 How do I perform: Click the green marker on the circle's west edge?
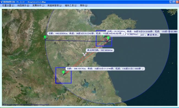tap(45, 37)
